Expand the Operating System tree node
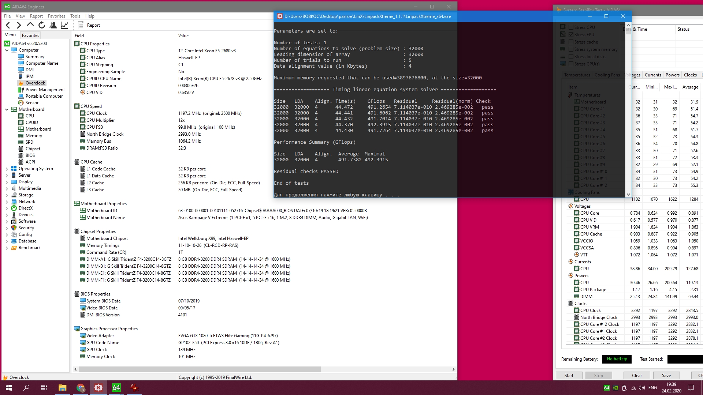Viewport: 703px width, 395px height. (x=7, y=169)
